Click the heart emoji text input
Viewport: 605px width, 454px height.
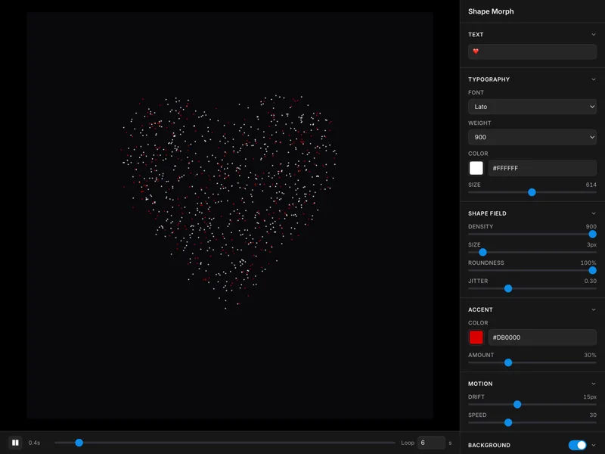pos(532,51)
